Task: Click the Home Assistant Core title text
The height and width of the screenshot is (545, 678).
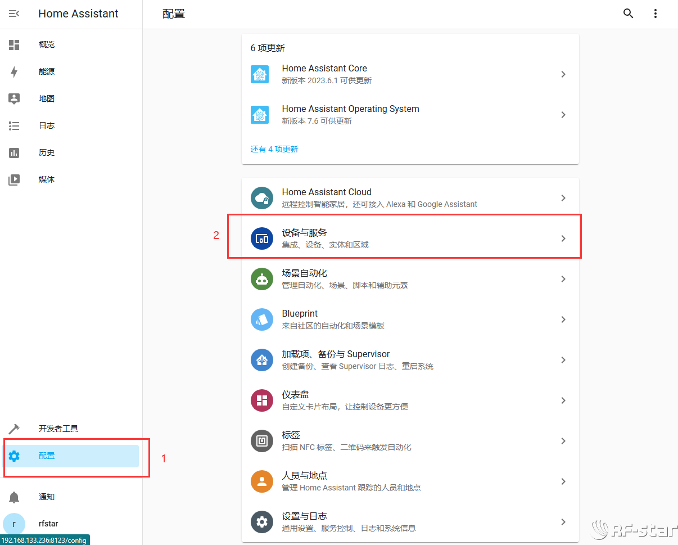Action: click(x=324, y=69)
